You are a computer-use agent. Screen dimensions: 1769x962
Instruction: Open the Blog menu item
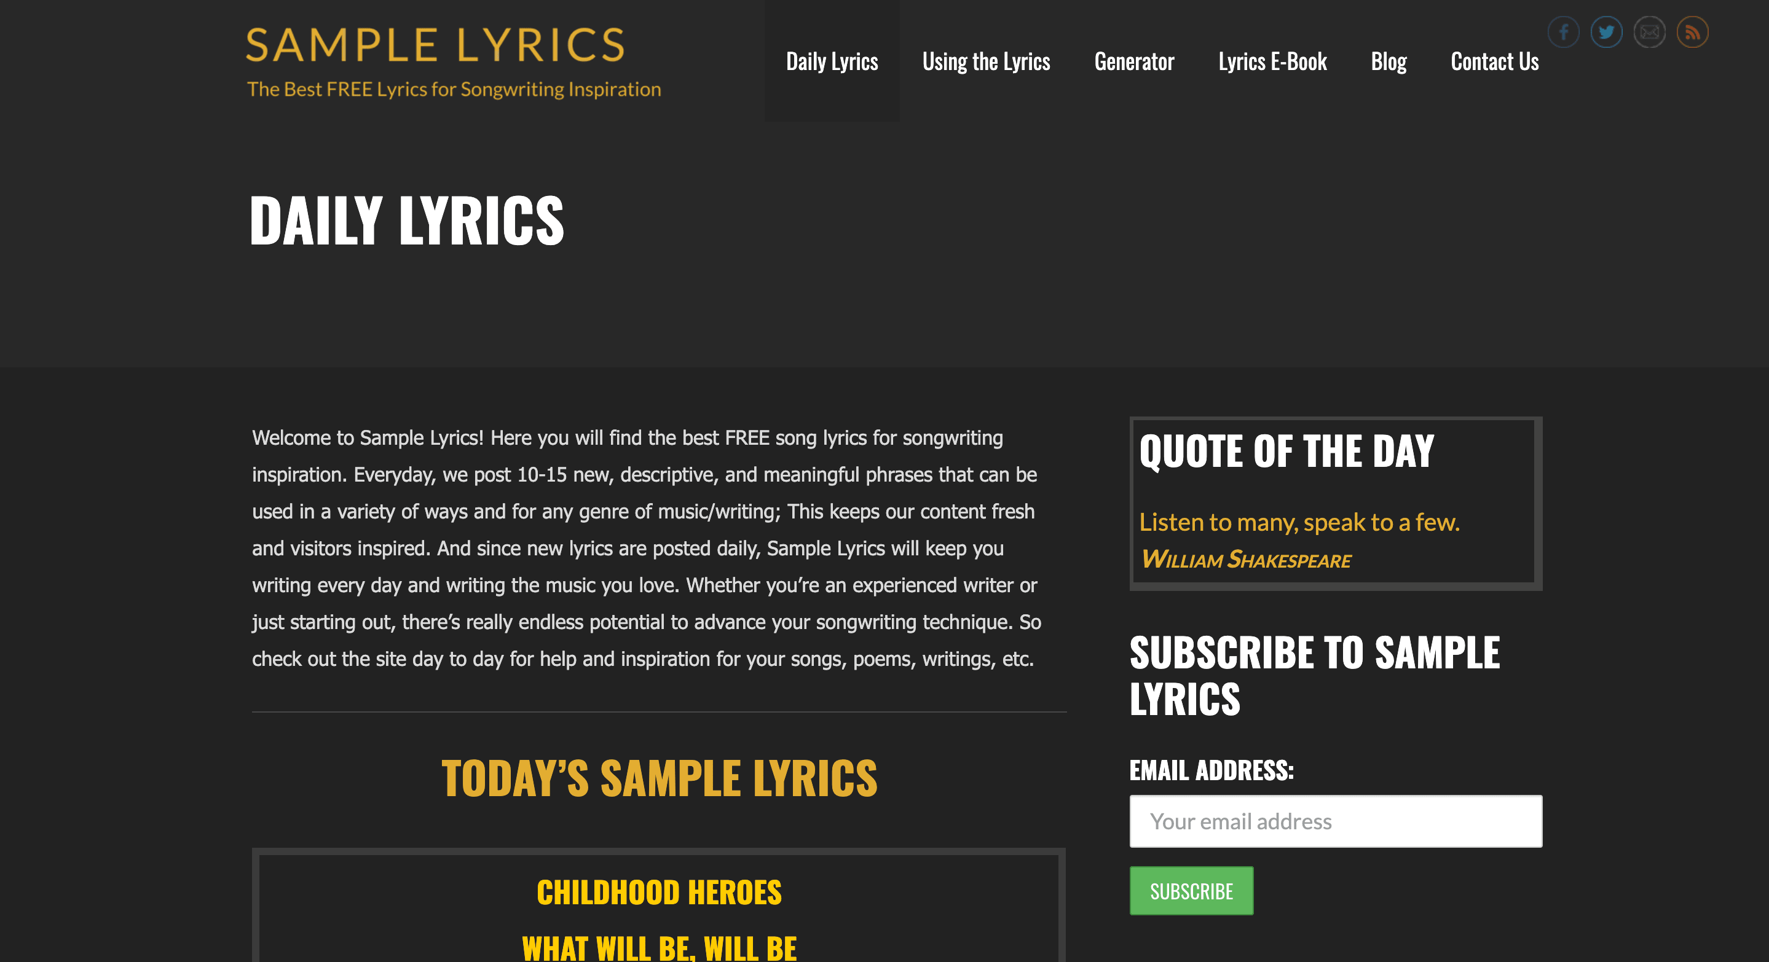(x=1388, y=61)
